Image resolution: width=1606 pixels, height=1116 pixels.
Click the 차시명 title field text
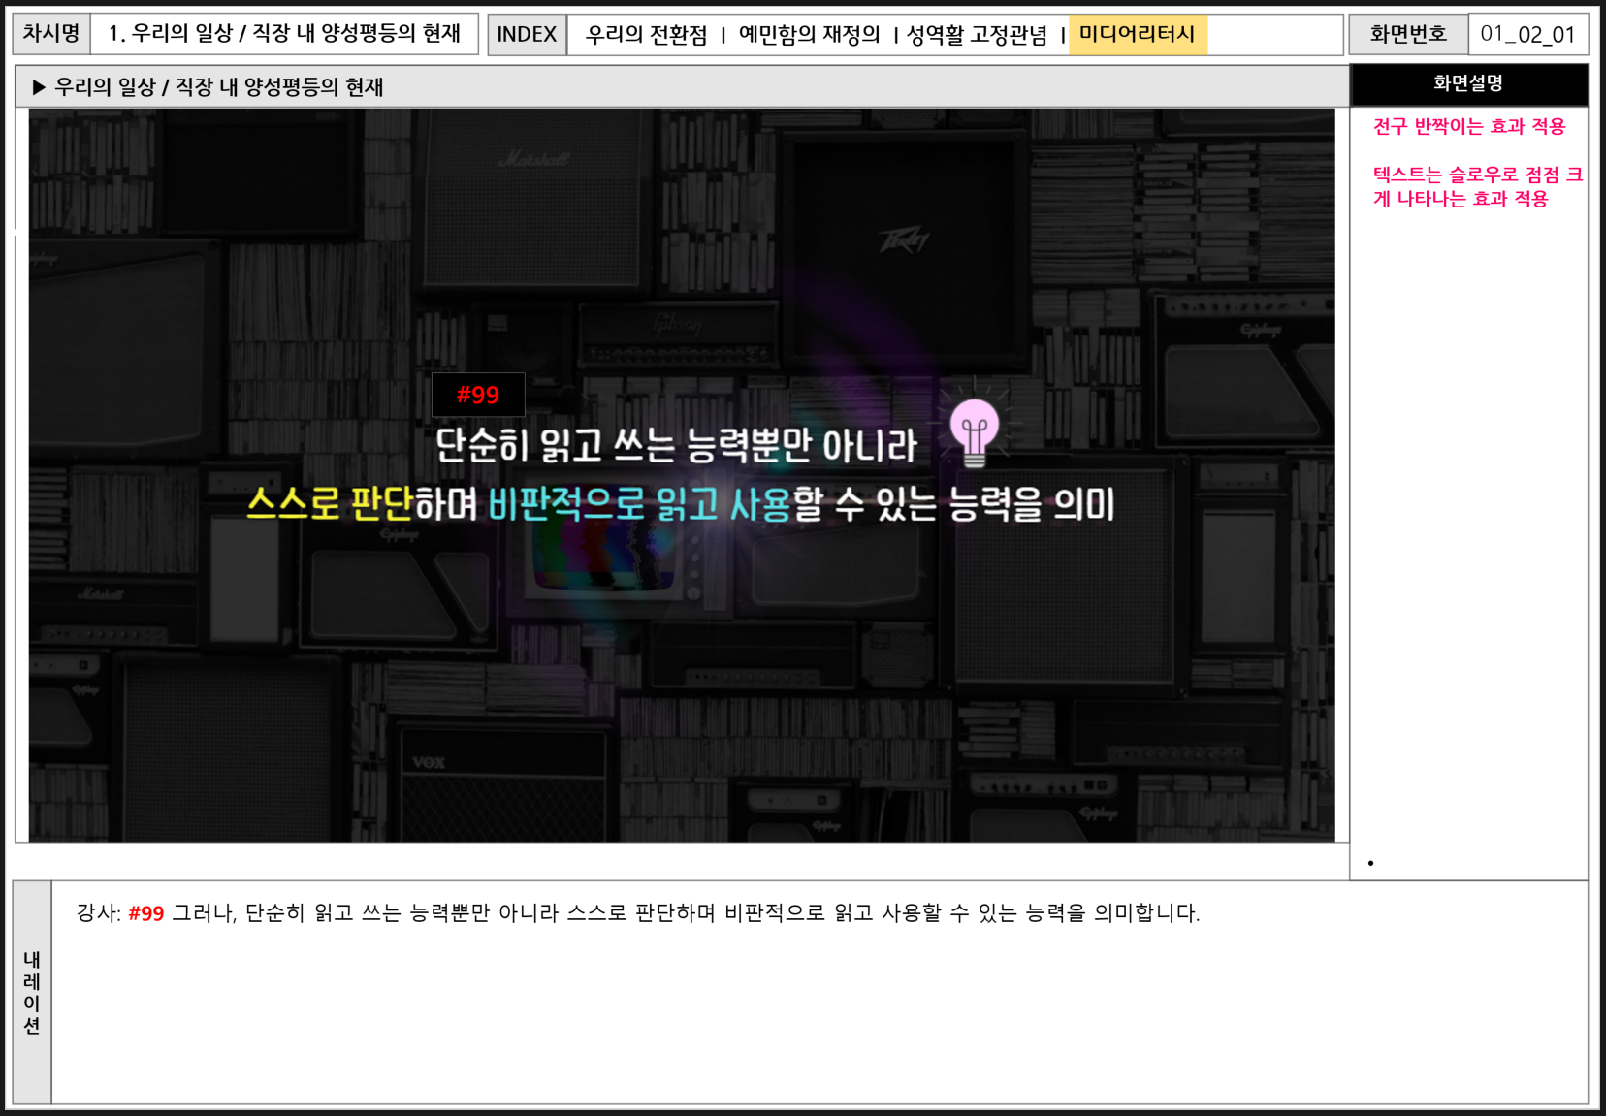pos(284,34)
